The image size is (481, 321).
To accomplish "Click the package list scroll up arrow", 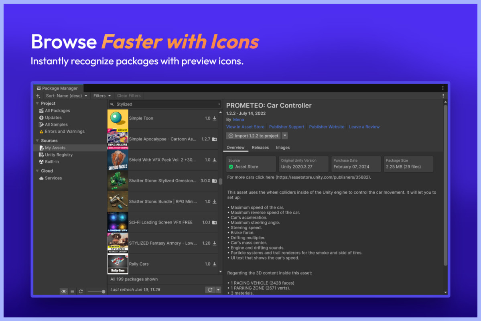I will point(220,112).
